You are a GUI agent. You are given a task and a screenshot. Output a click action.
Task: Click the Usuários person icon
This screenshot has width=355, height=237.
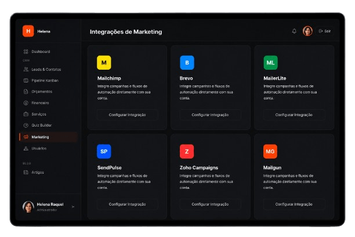[26, 148]
